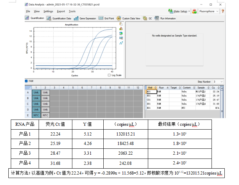This screenshot has width=239, height=185.
Task: Click the Cq value 31.68
Action: [x=216, y=104]
